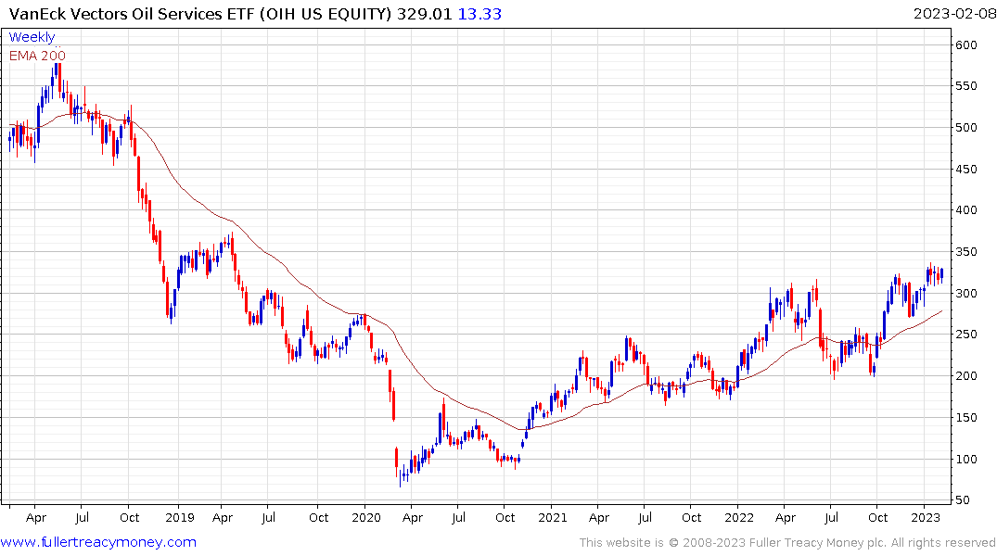Click the 400 price axis label
997x556 pixels.
pos(965,209)
